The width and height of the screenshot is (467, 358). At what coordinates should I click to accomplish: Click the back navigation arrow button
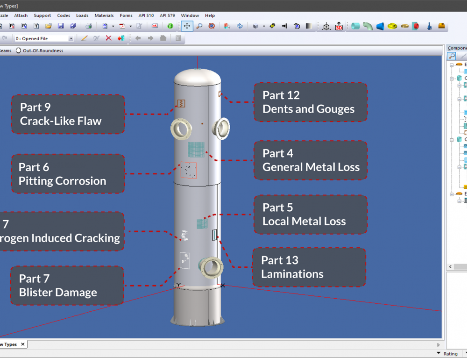click(x=138, y=38)
